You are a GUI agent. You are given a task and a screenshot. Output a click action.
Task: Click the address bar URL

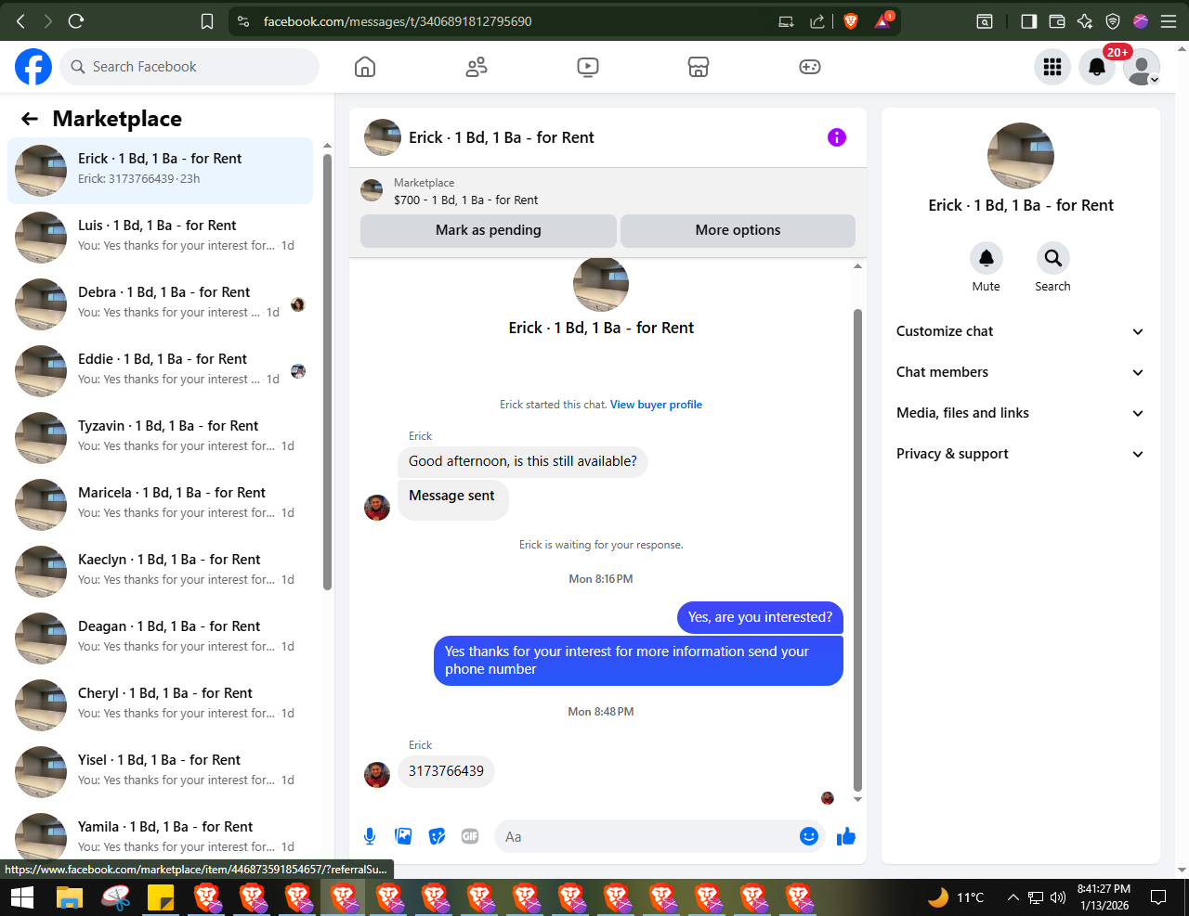pyautogui.click(x=398, y=21)
